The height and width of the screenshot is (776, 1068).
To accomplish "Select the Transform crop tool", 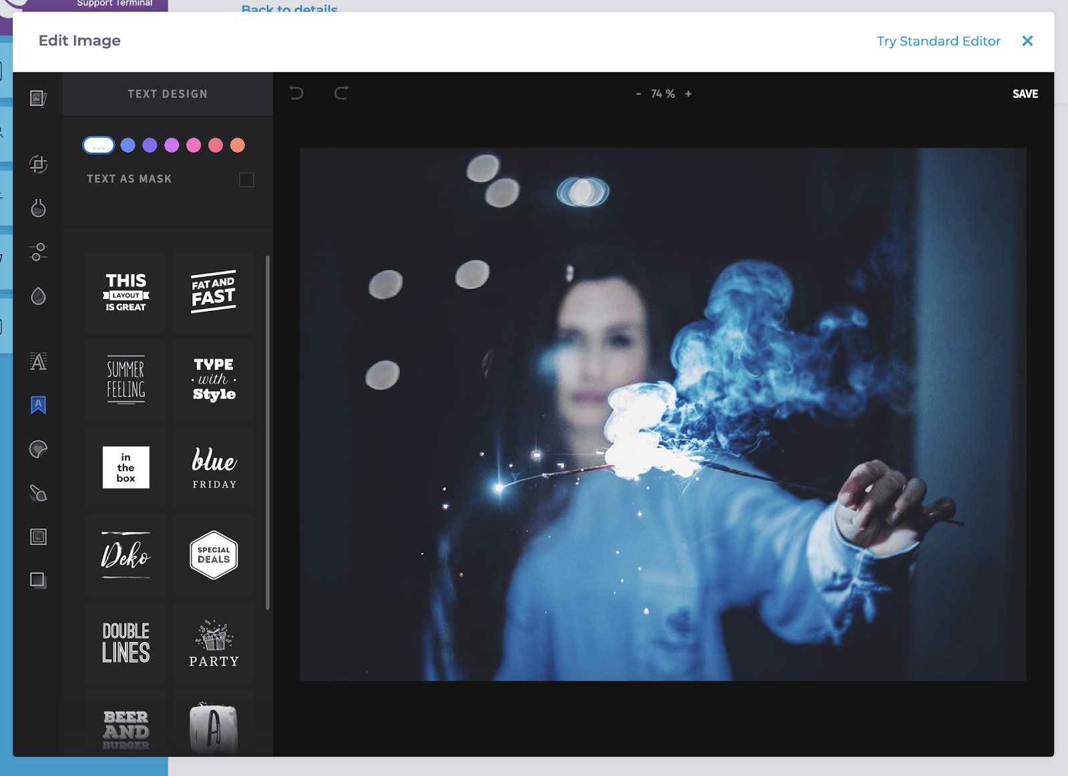I will tap(38, 164).
